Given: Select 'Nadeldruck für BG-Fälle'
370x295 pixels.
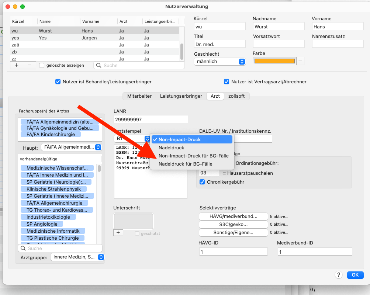Looking at the screenshot, I should coord(192,164).
